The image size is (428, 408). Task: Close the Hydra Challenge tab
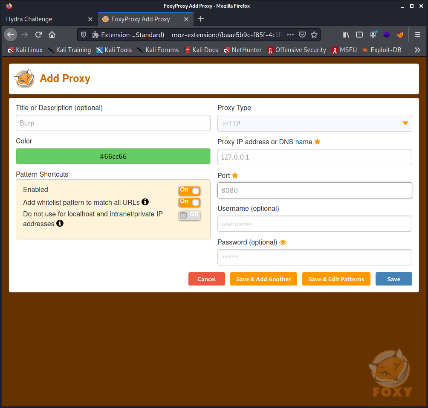(90, 19)
